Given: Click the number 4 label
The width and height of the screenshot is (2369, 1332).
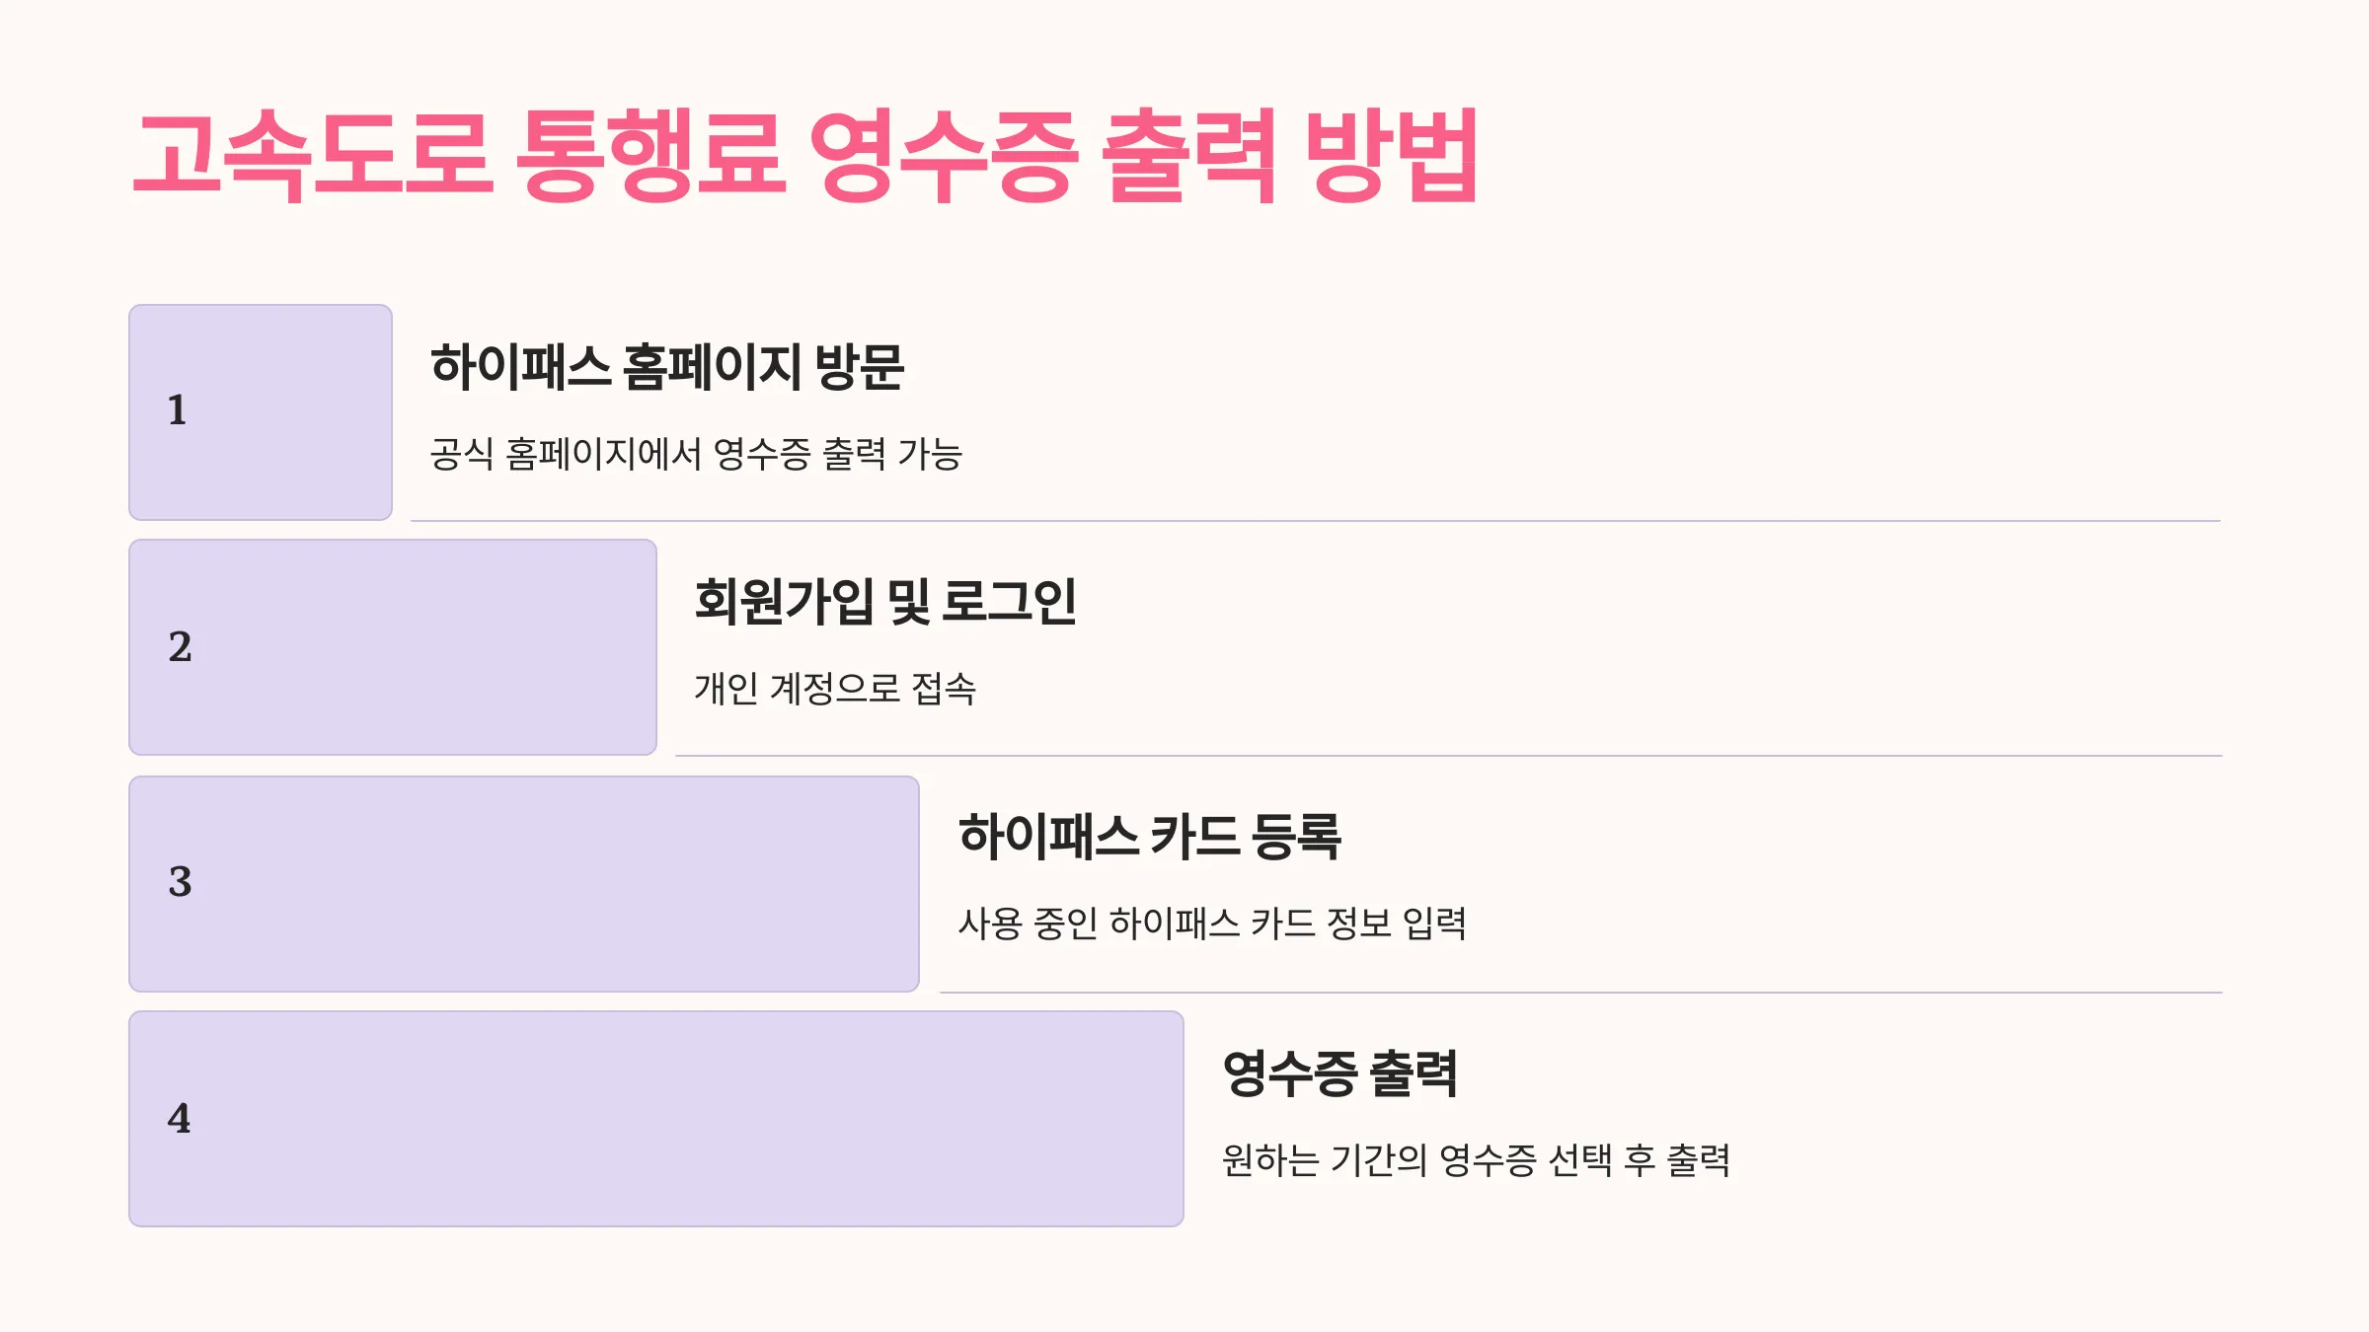Looking at the screenshot, I should [179, 1119].
